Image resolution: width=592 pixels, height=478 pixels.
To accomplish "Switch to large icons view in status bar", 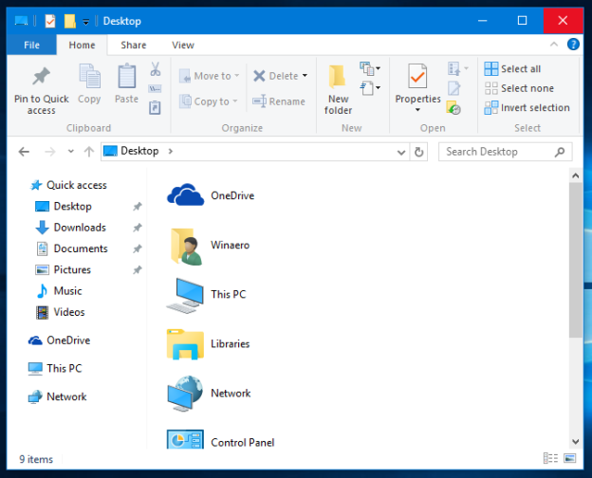I will [x=569, y=458].
